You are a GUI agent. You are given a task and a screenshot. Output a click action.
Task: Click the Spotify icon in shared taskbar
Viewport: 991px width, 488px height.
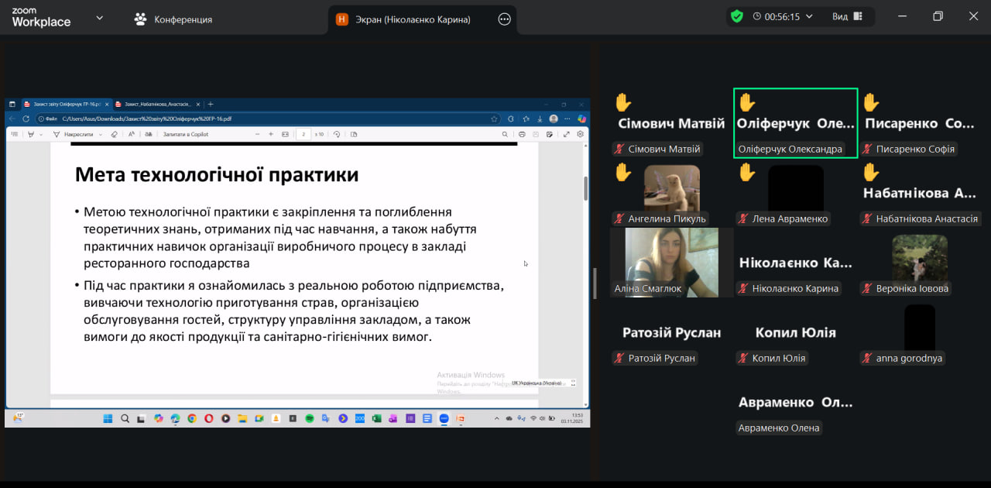[x=309, y=418]
